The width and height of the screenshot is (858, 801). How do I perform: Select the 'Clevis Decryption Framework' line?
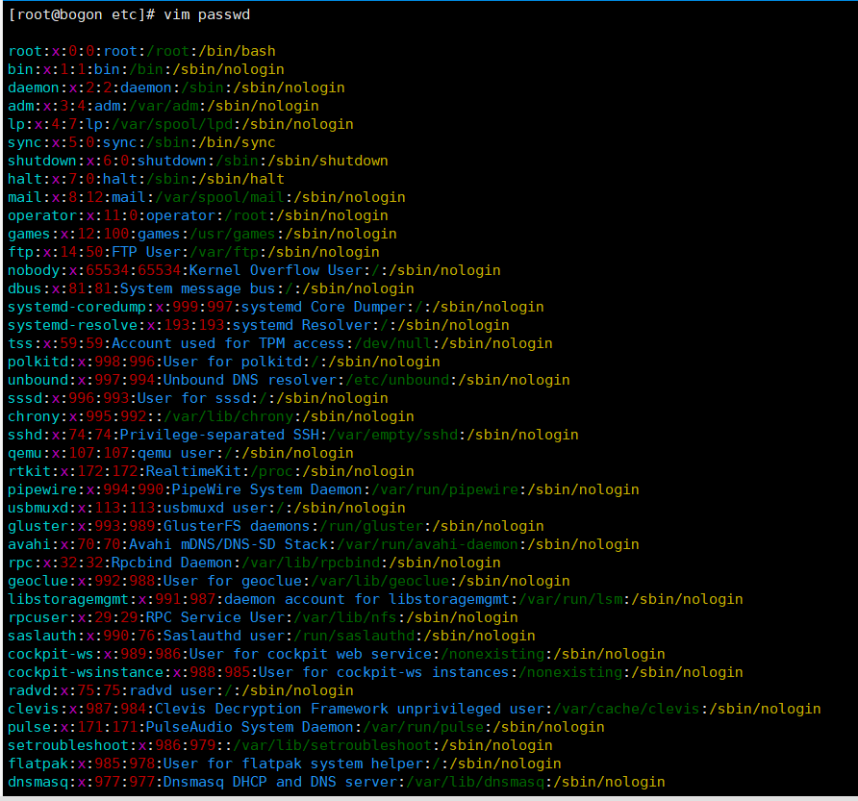point(415,709)
